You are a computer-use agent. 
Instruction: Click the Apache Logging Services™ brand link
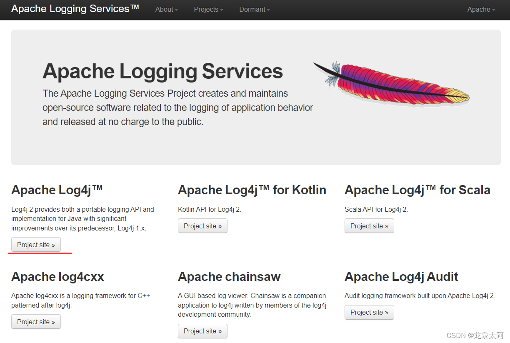point(75,9)
